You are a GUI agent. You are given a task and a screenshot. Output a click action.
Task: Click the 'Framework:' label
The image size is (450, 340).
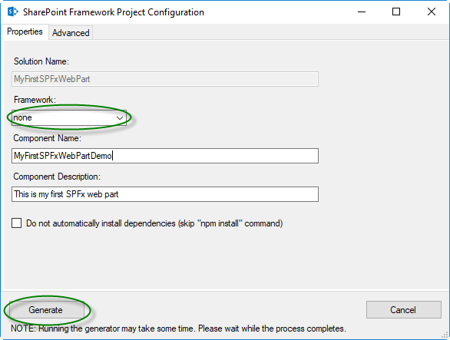pos(35,100)
